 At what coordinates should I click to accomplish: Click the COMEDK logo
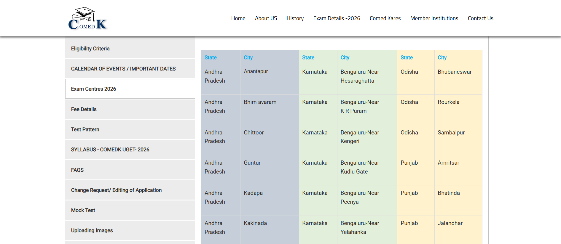tap(87, 18)
